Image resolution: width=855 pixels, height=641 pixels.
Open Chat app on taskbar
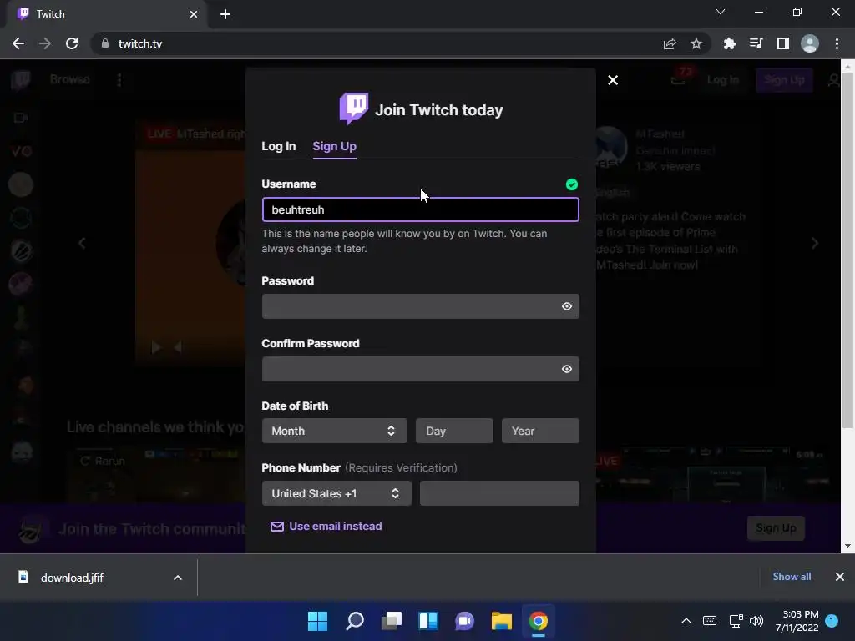(464, 621)
